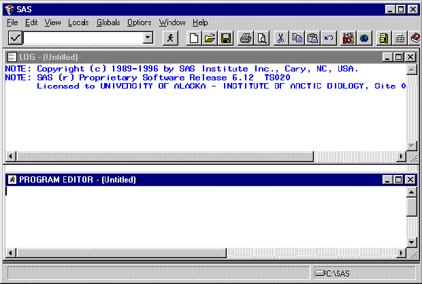Screen dimensions: 422x284
Task: Copy with the two-pages icon
Action: click(297, 38)
